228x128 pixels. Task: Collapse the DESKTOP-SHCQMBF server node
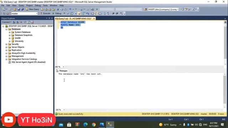point(3,26)
